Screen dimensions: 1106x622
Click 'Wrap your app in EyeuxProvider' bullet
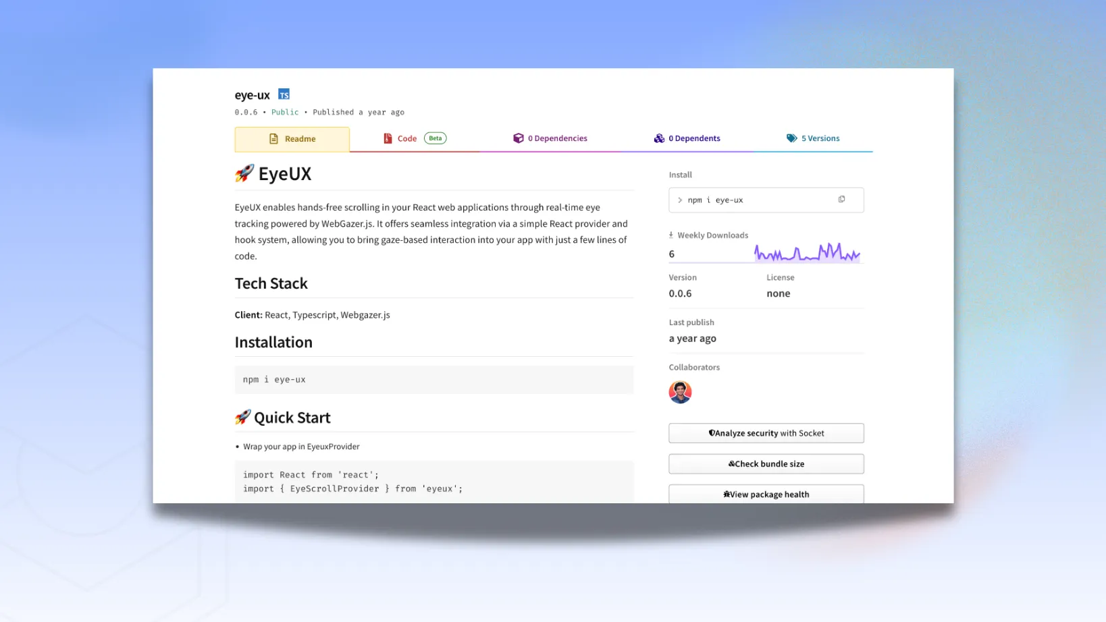[x=301, y=447]
